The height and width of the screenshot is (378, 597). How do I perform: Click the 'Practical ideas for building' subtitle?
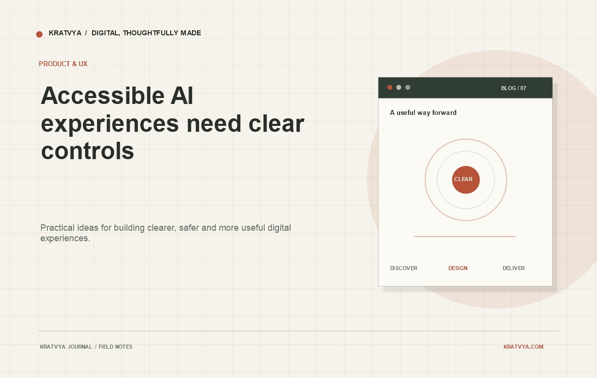pos(166,233)
